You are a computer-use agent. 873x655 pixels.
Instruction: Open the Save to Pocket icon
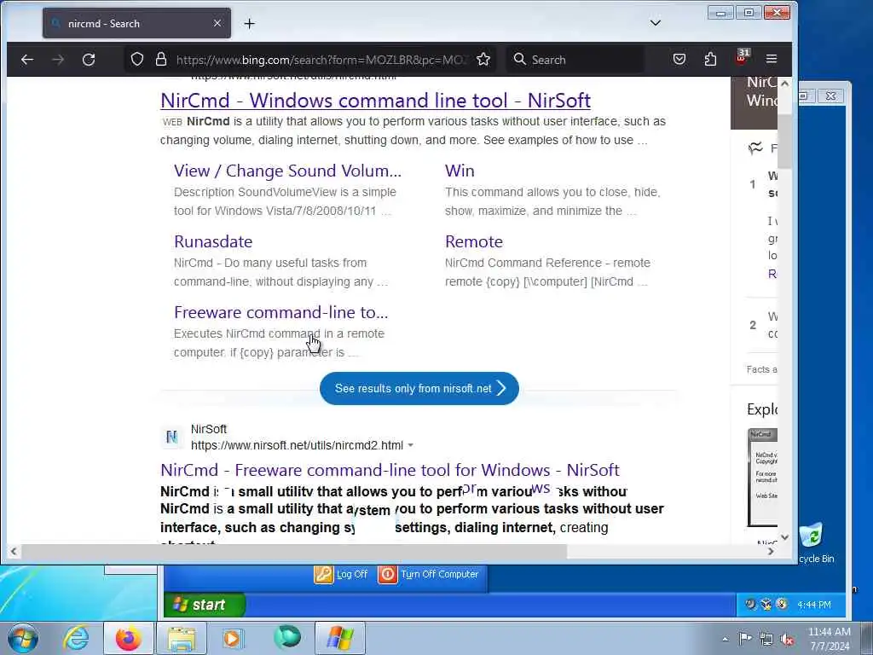click(x=679, y=59)
